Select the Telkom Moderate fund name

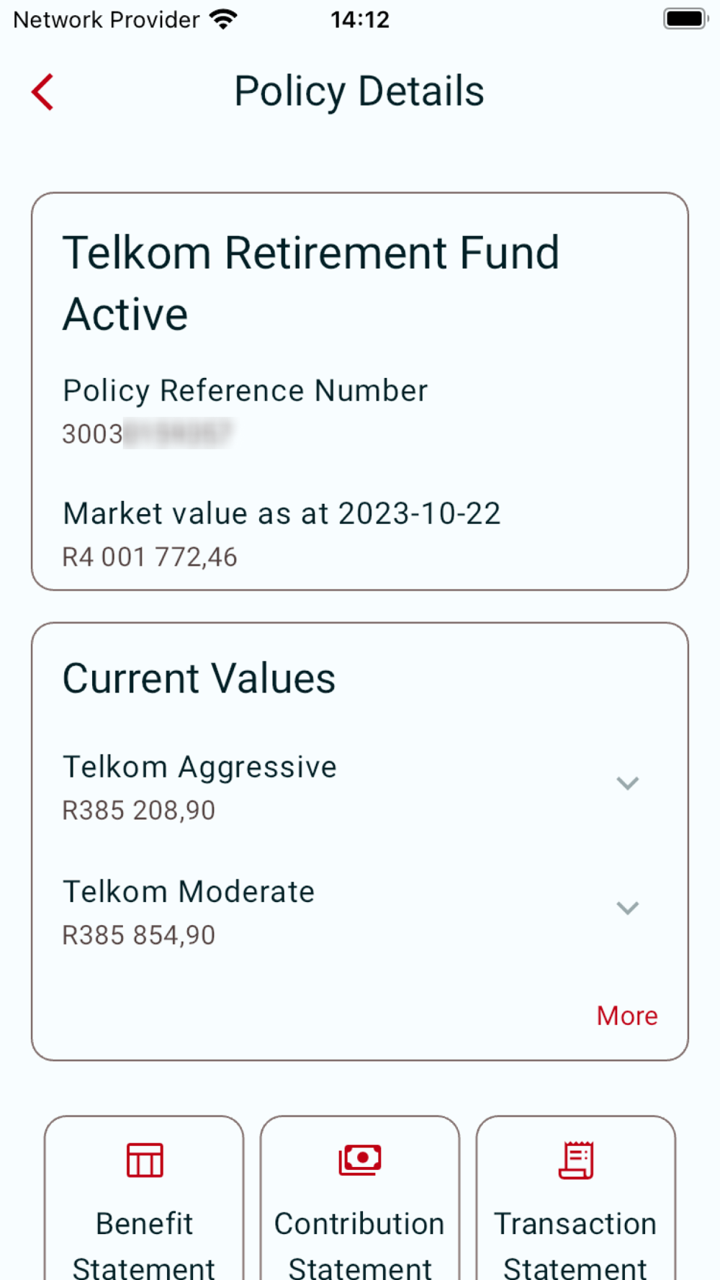click(x=189, y=892)
